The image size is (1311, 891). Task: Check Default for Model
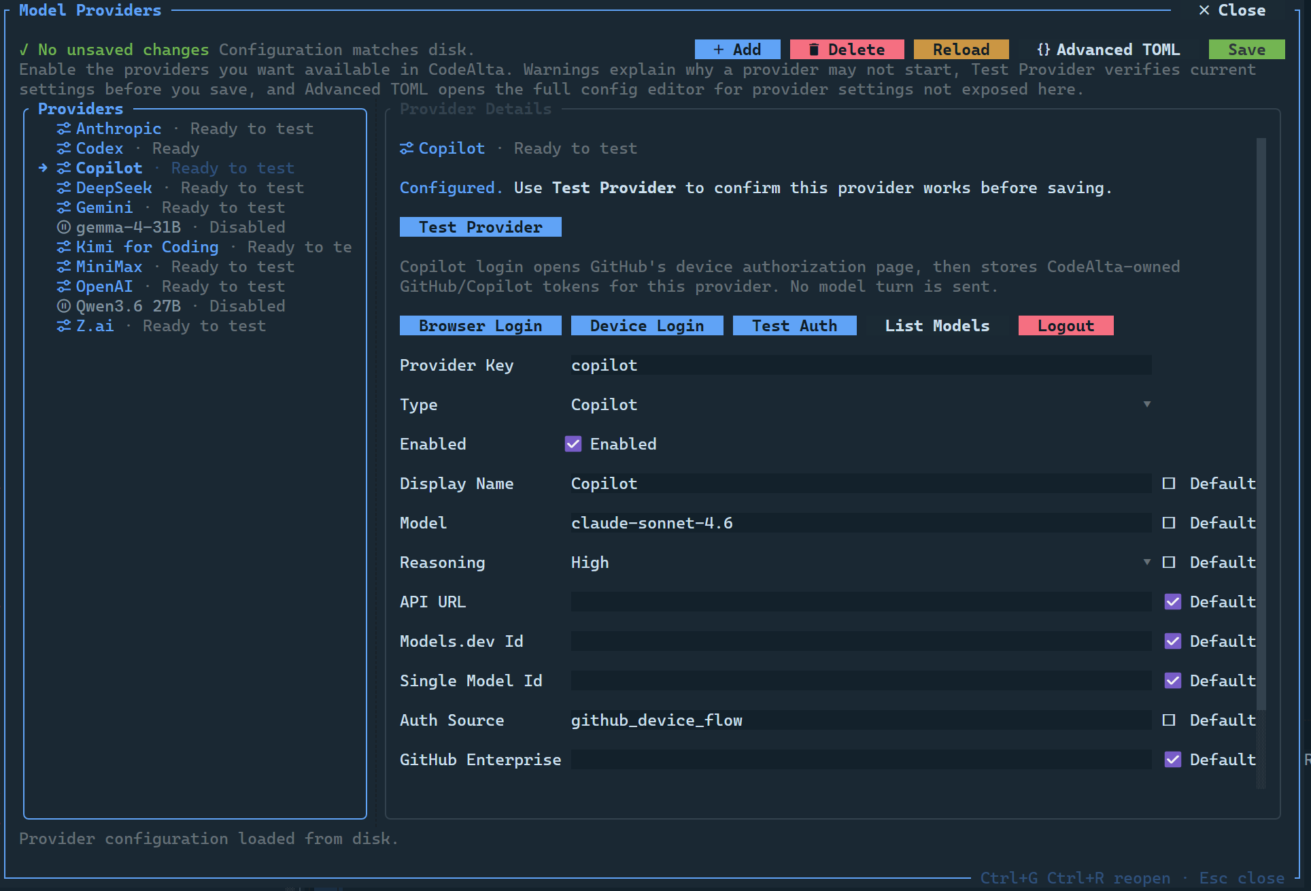(x=1169, y=523)
